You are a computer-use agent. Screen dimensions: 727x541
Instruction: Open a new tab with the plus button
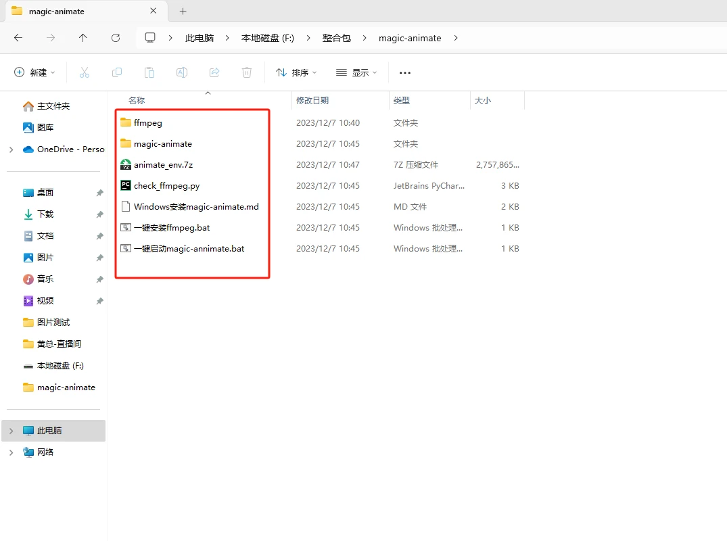(183, 11)
